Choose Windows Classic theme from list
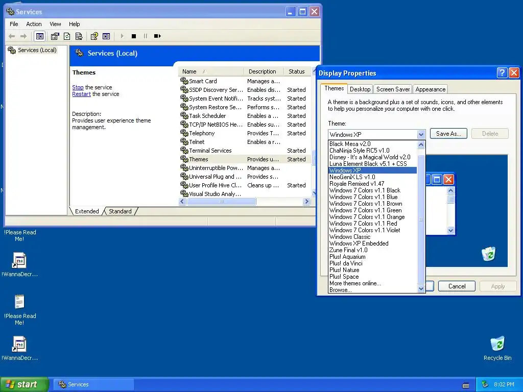 372,237
